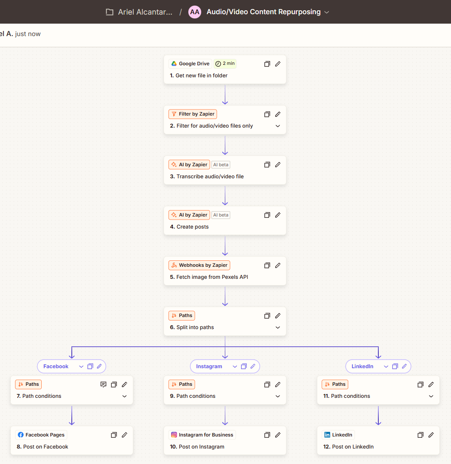Click edit pencil on Facebook path label
This screenshot has width=451, height=464.
99,366
